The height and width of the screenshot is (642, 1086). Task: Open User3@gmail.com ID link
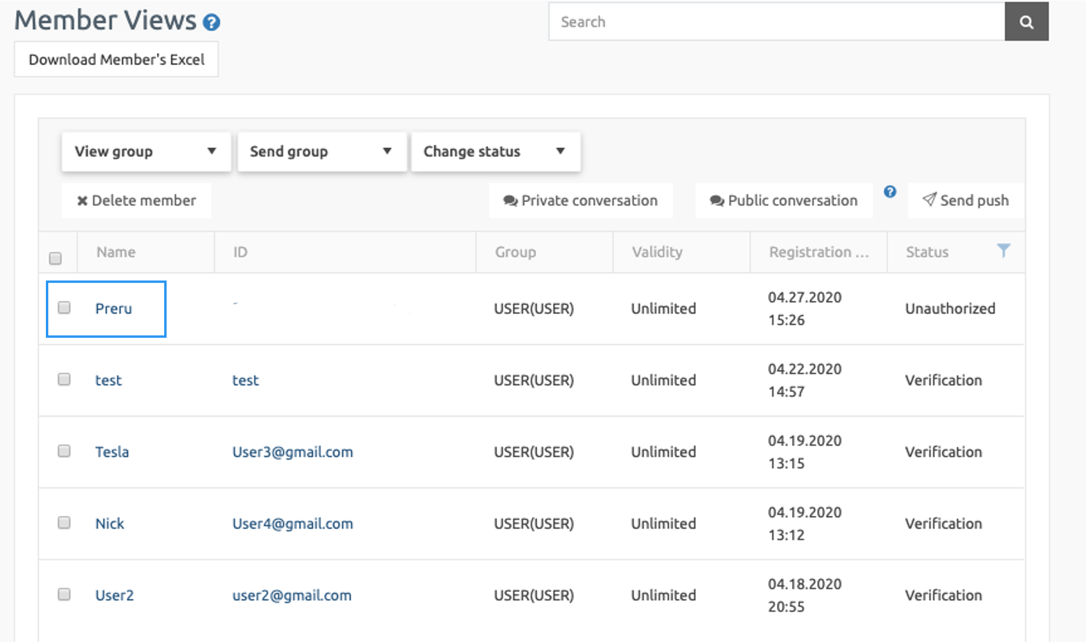tap(293, 452)
